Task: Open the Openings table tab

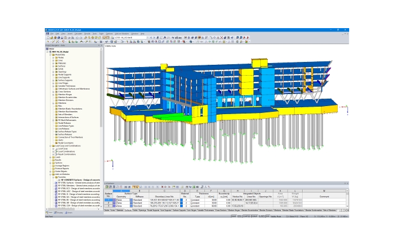Action: tap(142, 210)
